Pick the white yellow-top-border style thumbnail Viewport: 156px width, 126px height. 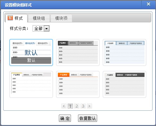tap(31, 84)
